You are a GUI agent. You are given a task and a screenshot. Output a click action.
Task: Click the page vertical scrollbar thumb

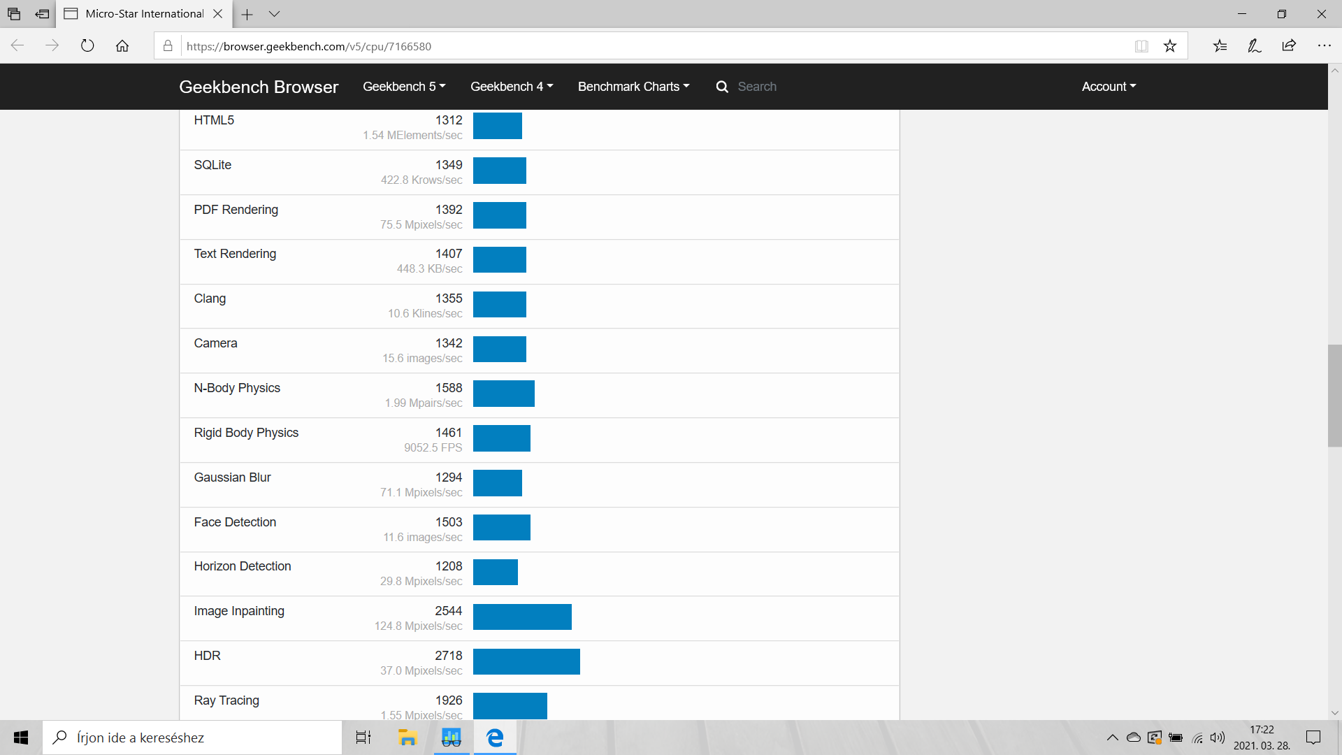(x=1334, y=396)
